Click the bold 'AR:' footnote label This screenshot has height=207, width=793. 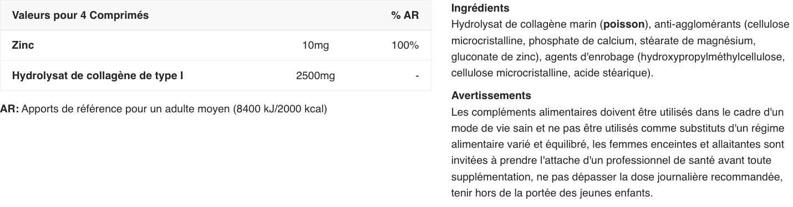(x=9, y=109)
